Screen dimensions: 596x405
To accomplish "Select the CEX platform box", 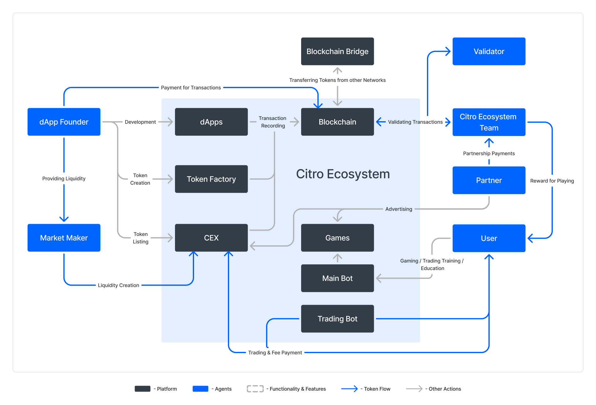I will [x=211, y=238].
